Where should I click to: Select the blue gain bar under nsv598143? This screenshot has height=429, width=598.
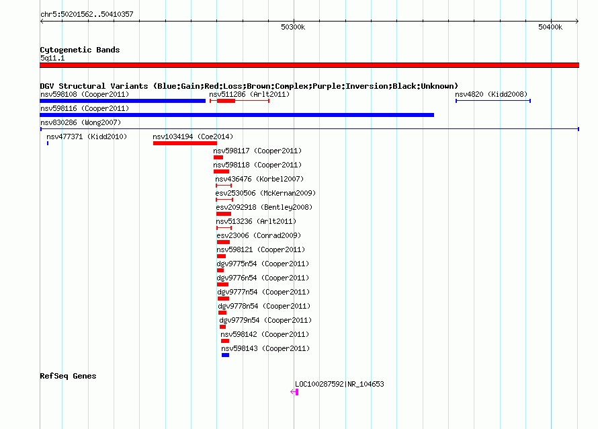coord(225,355)
